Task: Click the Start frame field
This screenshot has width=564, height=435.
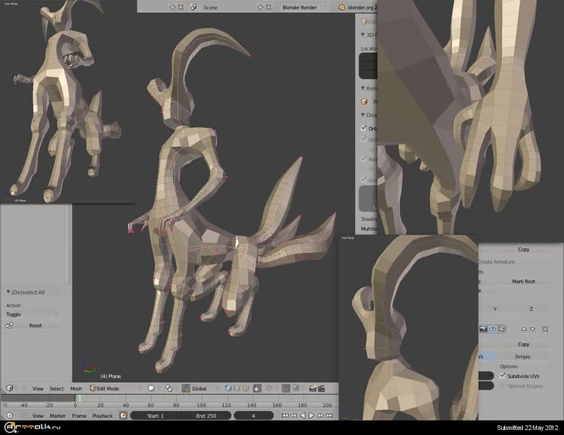Action: pyautogui.click(x=156, y=416)
